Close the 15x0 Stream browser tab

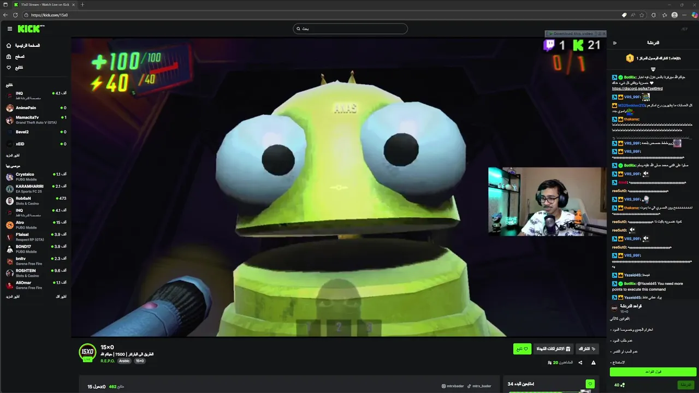73,4
